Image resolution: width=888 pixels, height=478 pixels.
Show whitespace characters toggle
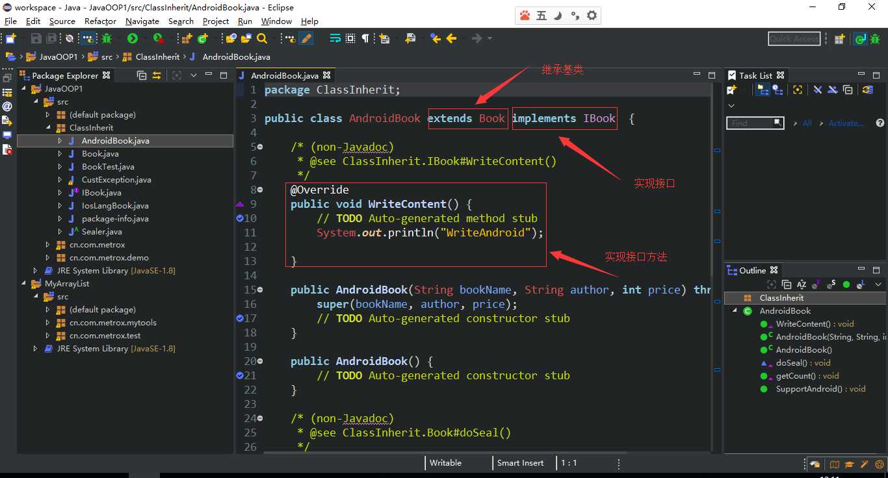coord(365,38)
